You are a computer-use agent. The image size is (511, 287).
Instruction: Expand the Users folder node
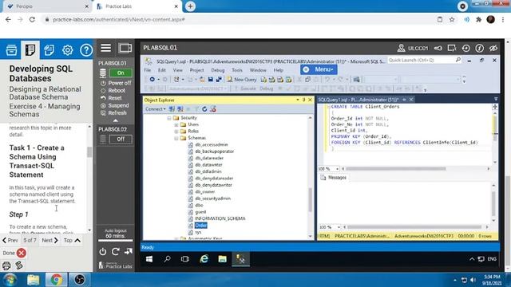click(176, 124)
